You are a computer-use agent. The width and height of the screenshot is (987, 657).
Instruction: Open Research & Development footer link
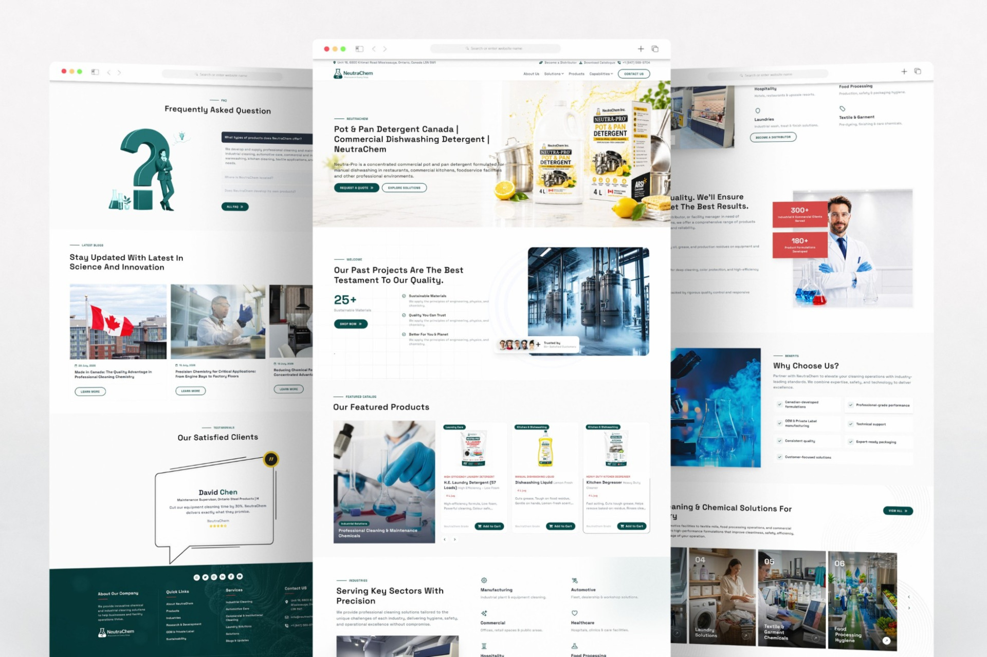click(184, 625)
